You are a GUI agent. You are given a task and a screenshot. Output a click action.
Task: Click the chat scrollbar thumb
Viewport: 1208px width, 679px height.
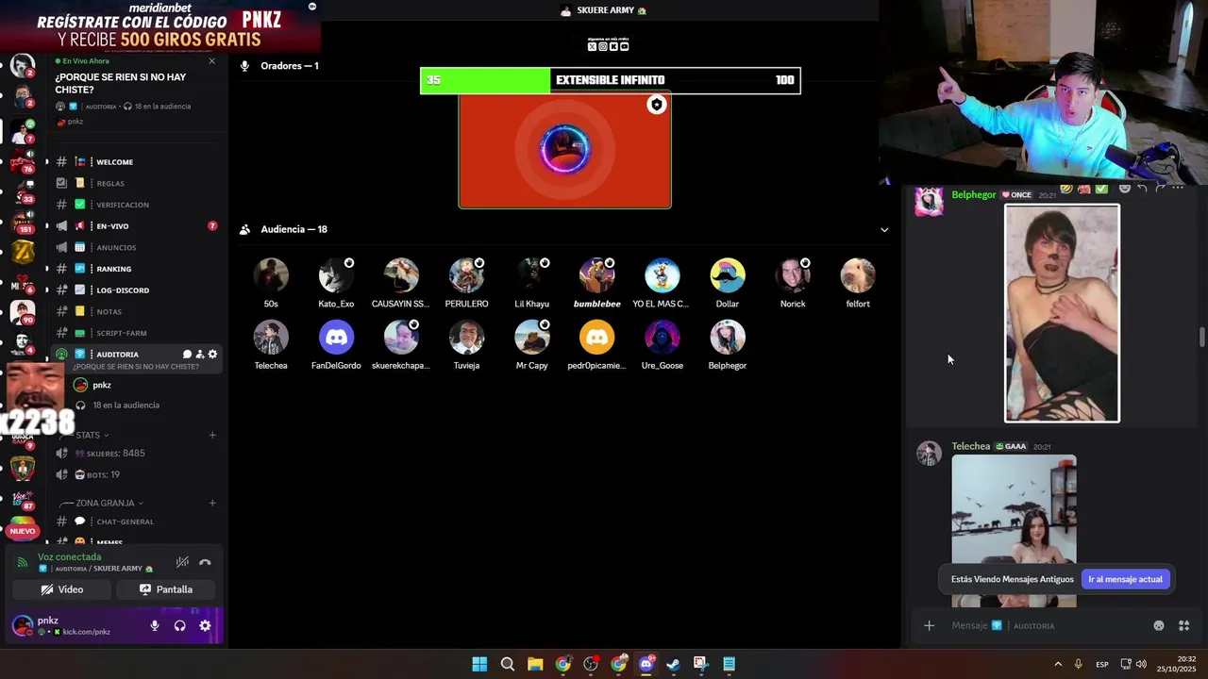coord(1201,338)
